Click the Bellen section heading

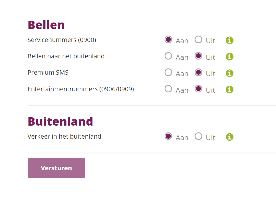[46, 25]
